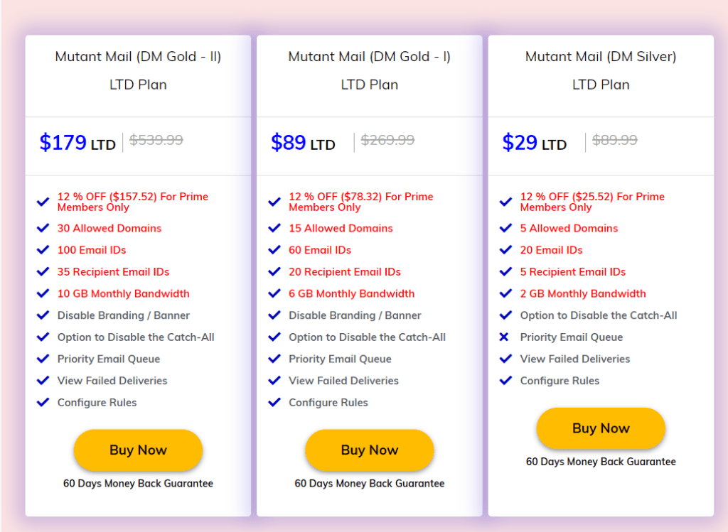The height and width of the screenshot is (532, 728).
Task: Click the checkmark beside 5 Recipient Email IDs
Action: tap(506, 271)
